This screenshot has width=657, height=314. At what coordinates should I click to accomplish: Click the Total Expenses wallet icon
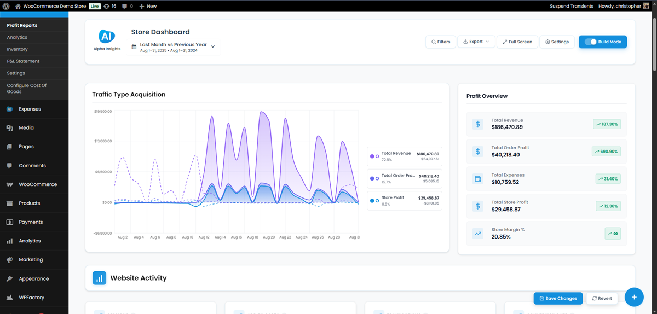(478, 179)
